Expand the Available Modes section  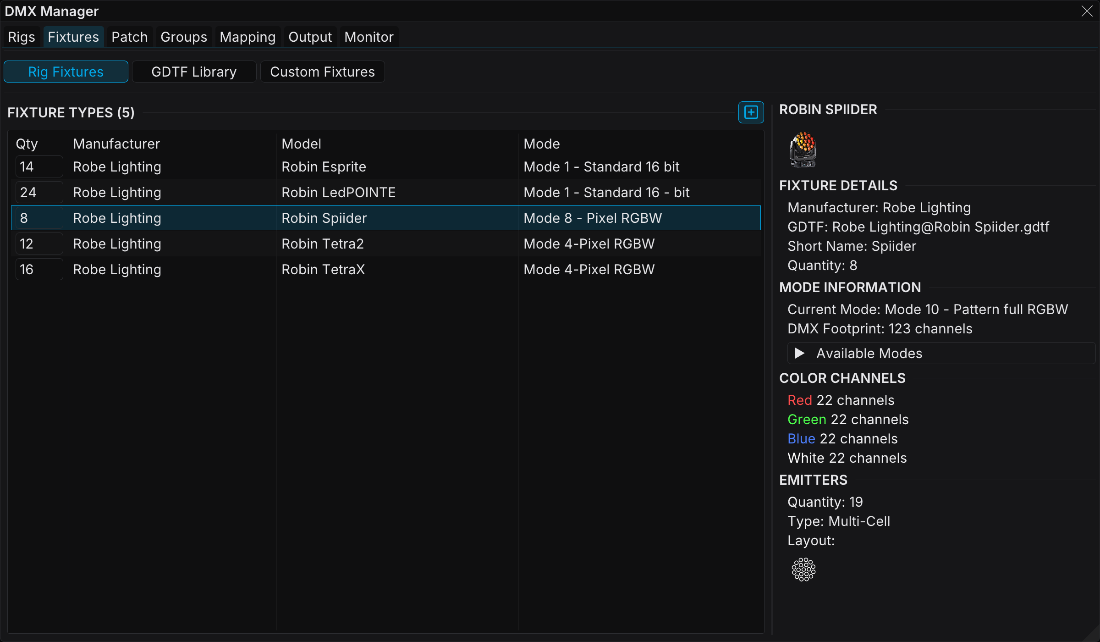(x=941, y=353)
